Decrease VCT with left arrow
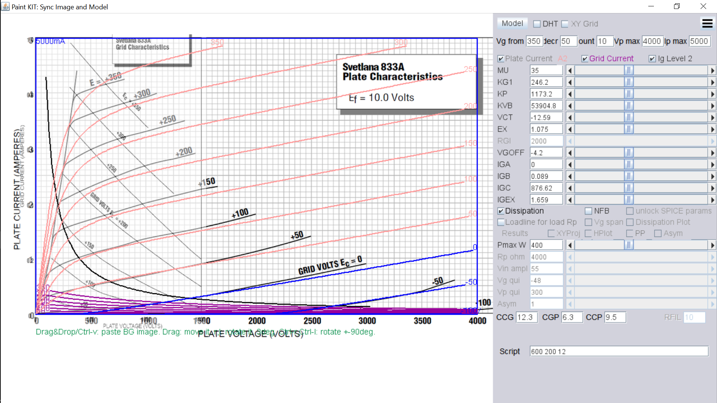This screenshot has height=403, width=717. point(570,118)
